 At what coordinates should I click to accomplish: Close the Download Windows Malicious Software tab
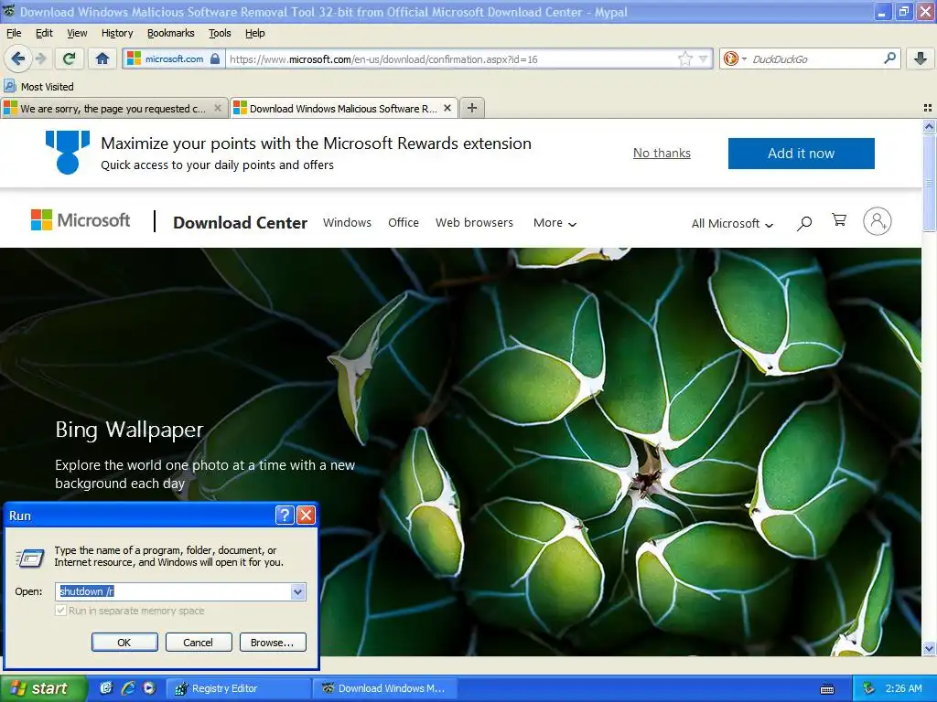(447, 108)
